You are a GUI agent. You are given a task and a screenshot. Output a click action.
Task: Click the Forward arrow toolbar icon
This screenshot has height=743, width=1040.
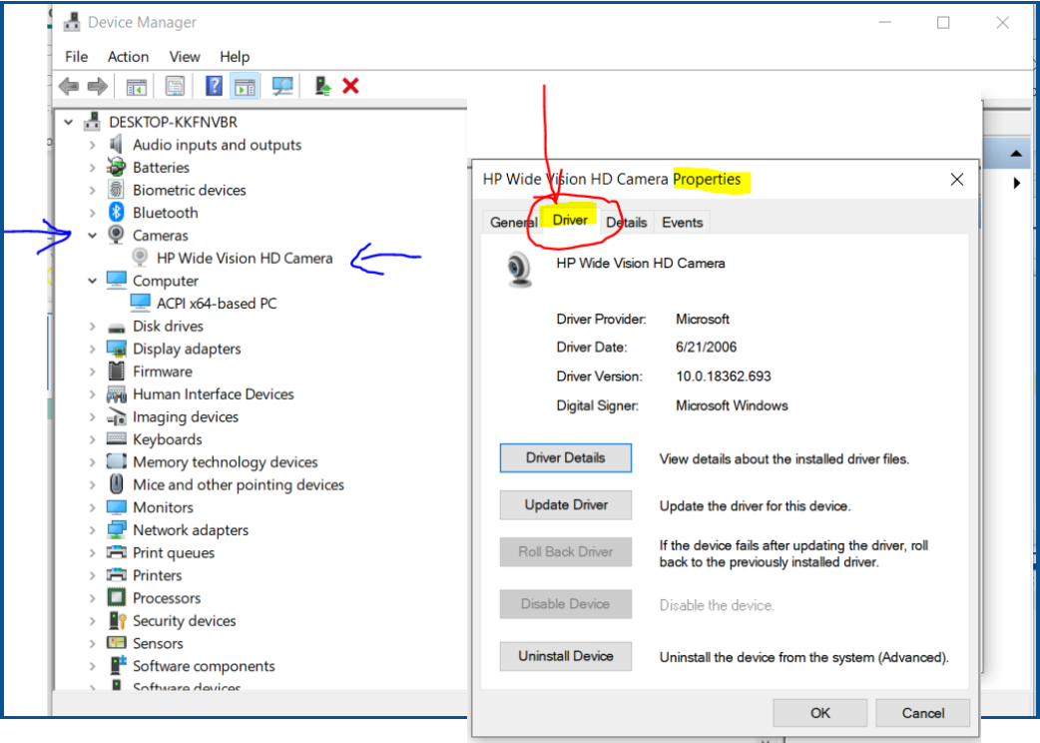(x=98, y=86)
